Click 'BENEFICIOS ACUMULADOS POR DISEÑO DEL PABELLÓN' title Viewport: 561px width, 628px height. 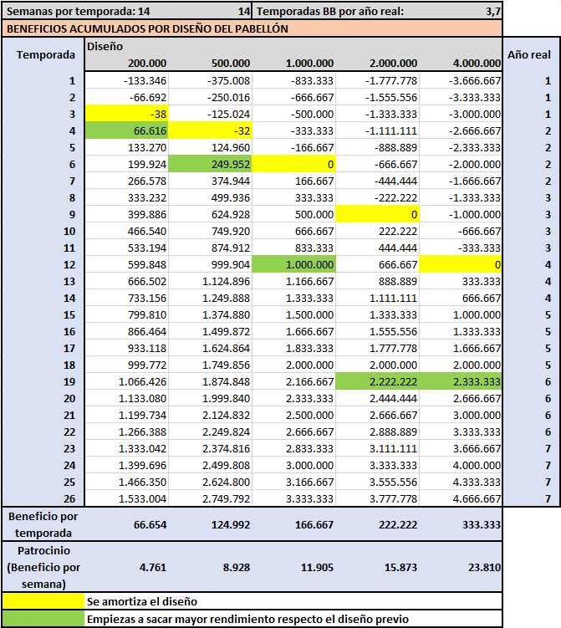(x=147, y=28)
